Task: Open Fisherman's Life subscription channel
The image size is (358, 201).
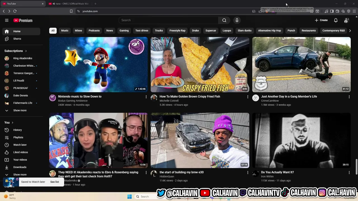Action: (21, 103)
